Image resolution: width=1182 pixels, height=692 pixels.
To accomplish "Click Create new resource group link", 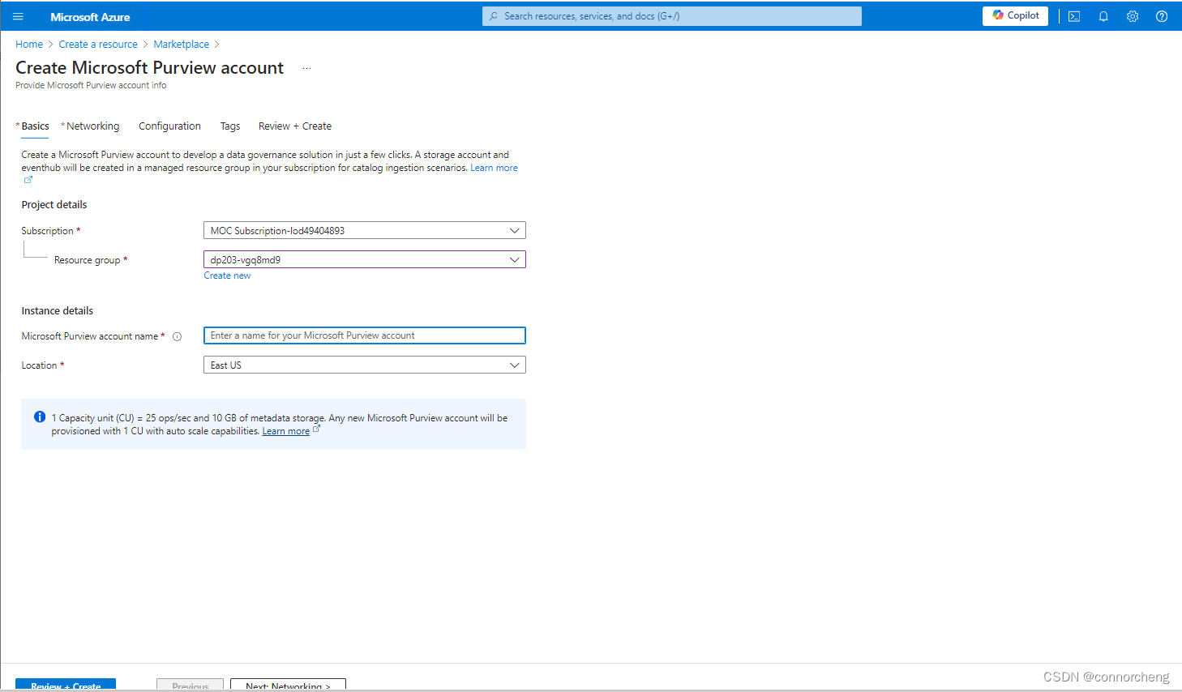I will [x=227, y=276].
